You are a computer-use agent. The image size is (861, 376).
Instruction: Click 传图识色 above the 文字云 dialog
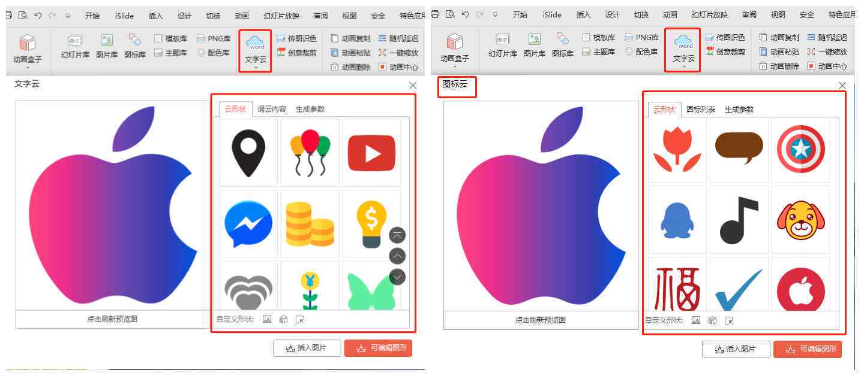pos(296,38)
